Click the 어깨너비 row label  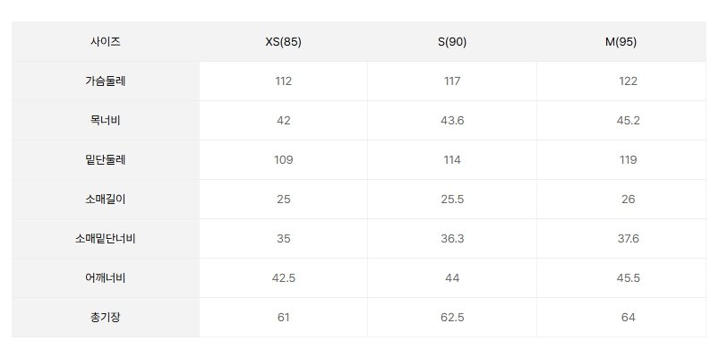[x=106, y=278]
